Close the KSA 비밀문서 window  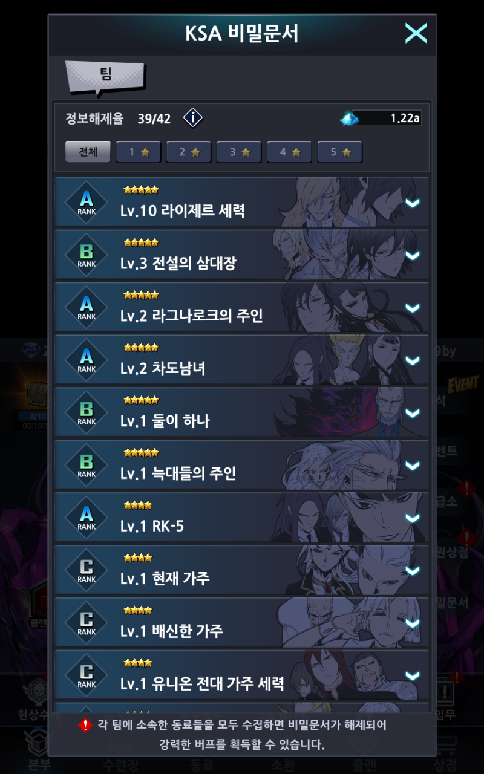416,33
